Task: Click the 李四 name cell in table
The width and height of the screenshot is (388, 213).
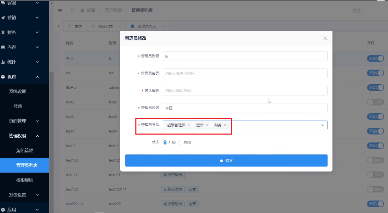Action: [70, 59]
